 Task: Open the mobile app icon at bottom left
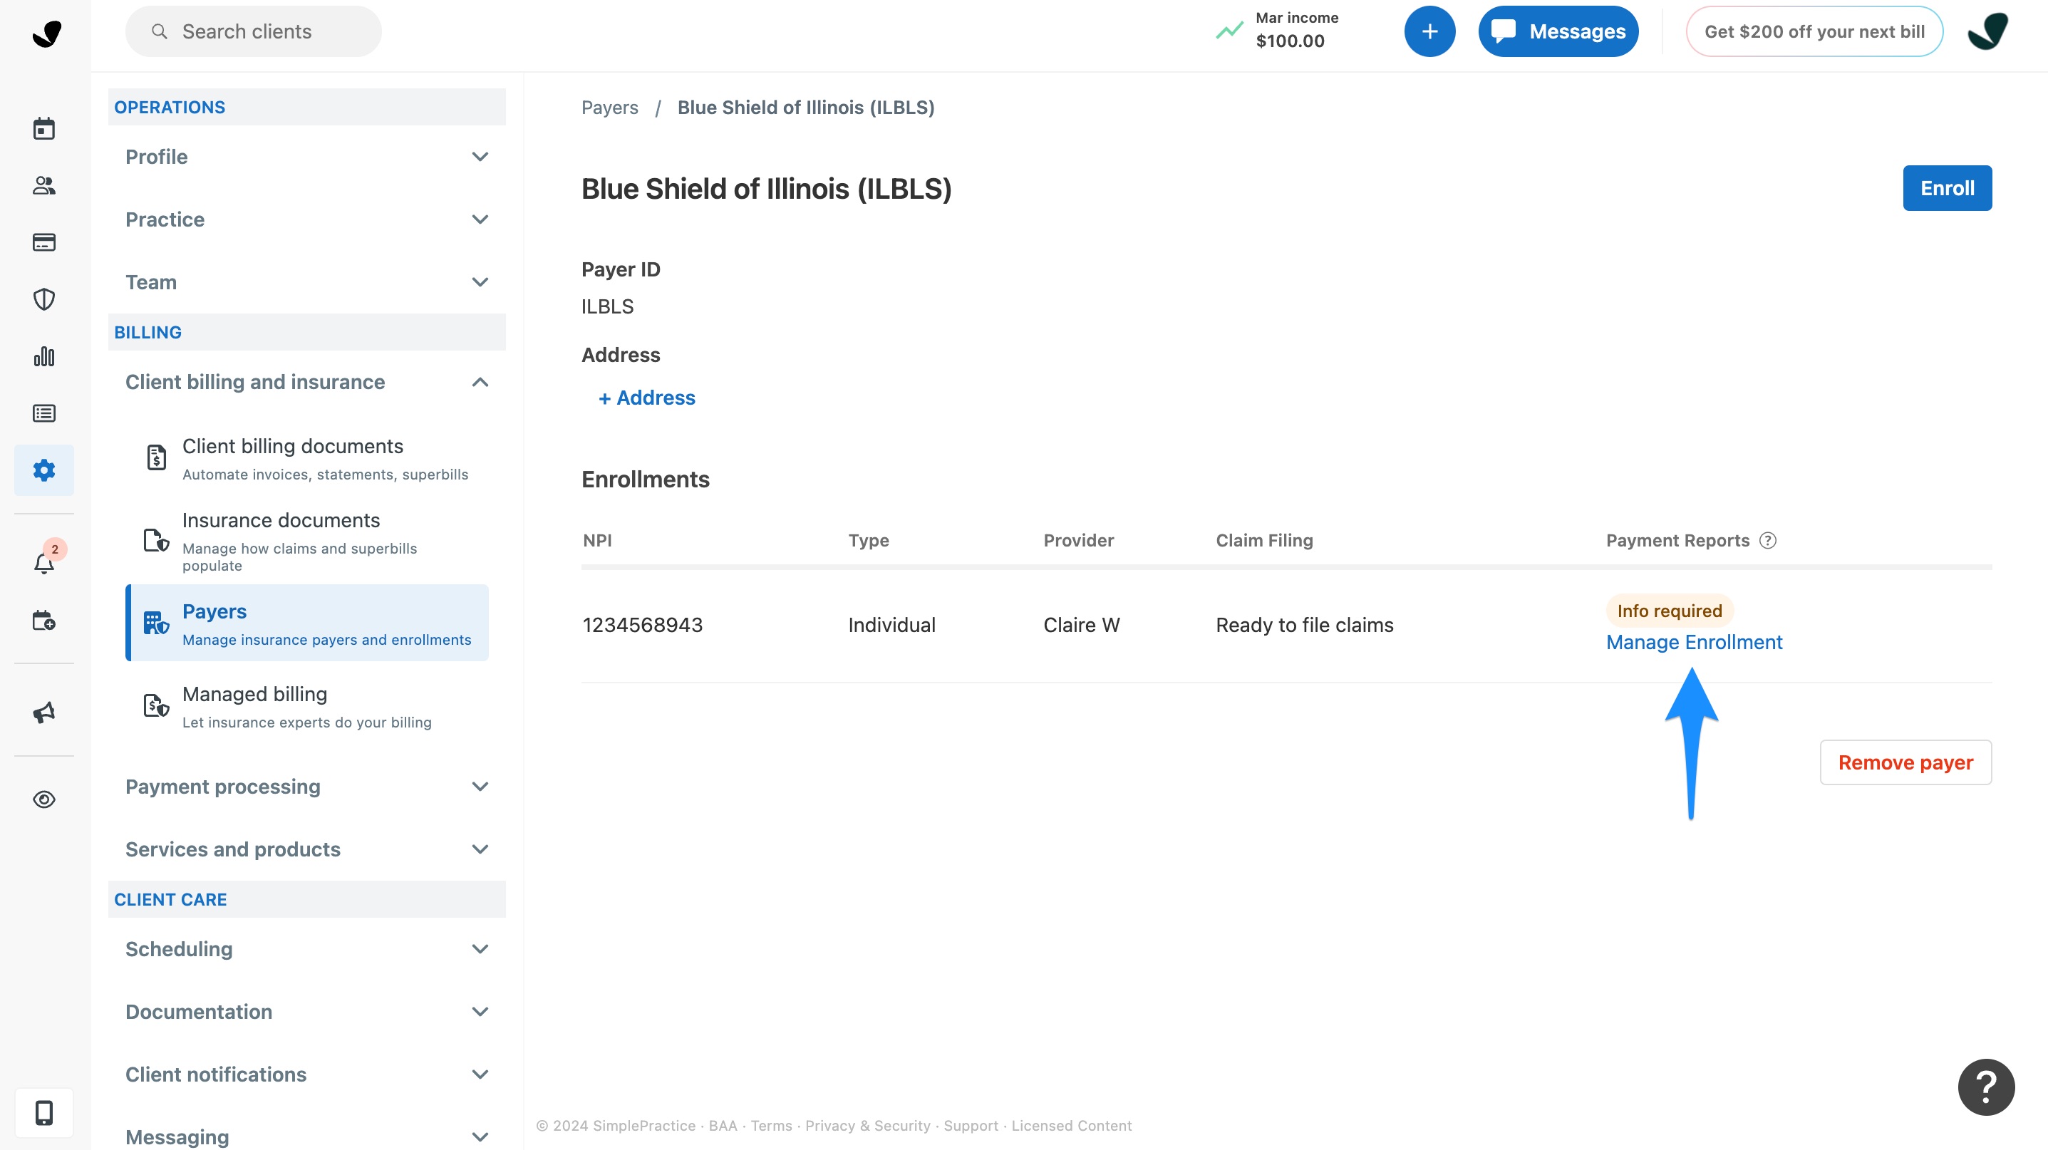pos(43,1113)
